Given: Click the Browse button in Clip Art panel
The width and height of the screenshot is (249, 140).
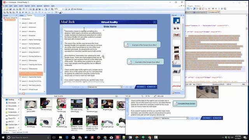Looking at the screenshot, I should tap(177, 93).
